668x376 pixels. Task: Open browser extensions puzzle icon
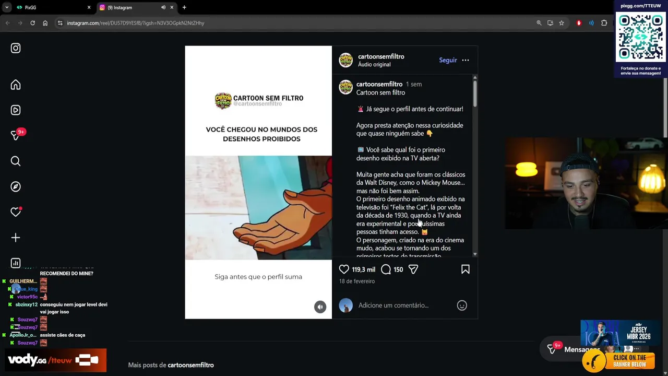point(604,23)
